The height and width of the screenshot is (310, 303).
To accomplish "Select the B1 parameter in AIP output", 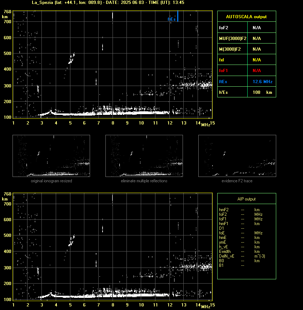I will 221,265.
